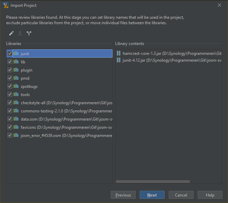This screenshot has width=228, height=203.
Task: Exclude the data.osm library via checkbox
Action: pyautogui.click(x=10, y=119)
